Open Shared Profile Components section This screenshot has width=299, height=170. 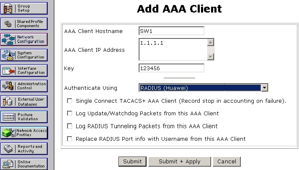pyautogui.click(x=24, y=24)
